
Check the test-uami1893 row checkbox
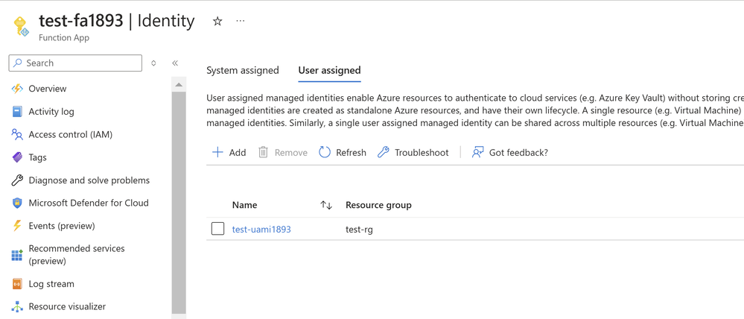217,229
